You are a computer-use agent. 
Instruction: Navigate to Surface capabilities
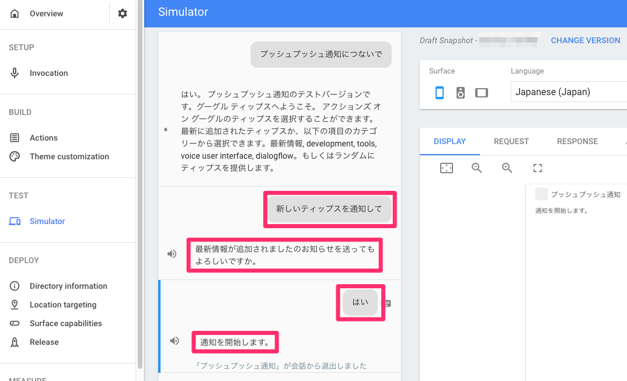click(65, 323)
